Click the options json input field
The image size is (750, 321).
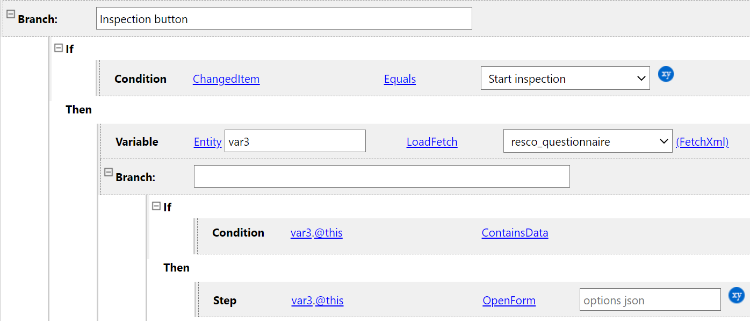click(x=650, y=300)
